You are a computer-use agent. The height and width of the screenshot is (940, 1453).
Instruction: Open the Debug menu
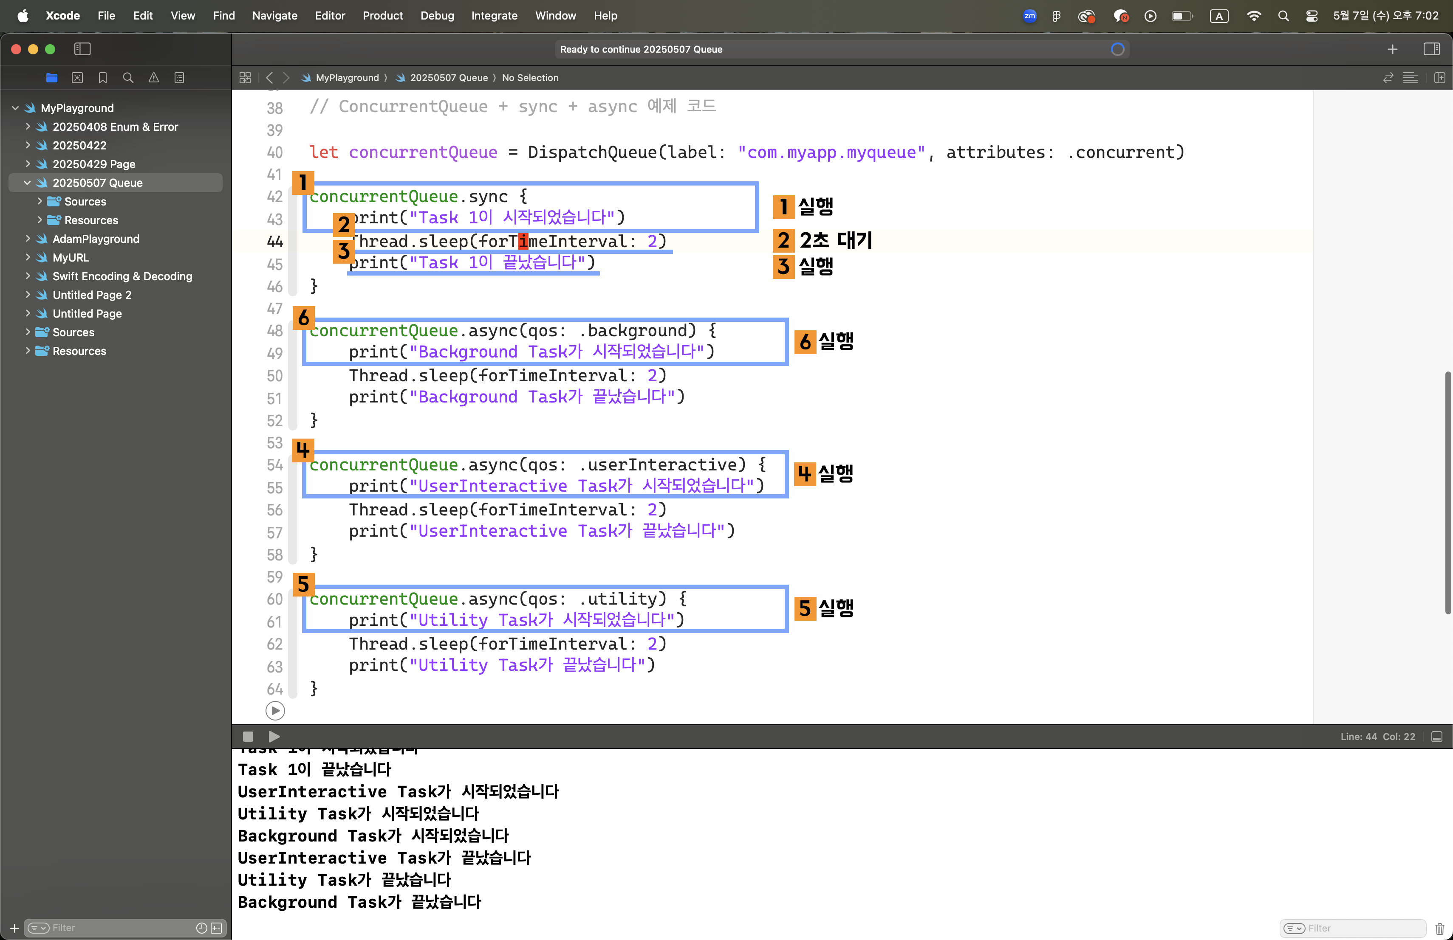(x=437, y=15)
